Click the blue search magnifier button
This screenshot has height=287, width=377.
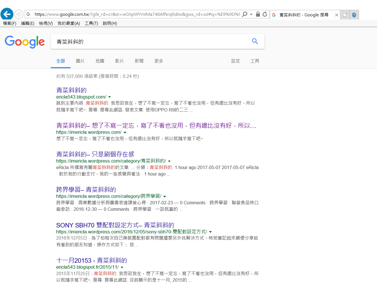click(x=255, y=41)
